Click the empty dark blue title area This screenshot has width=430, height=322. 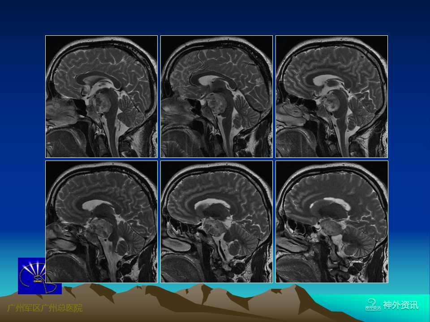click(215, 17)
